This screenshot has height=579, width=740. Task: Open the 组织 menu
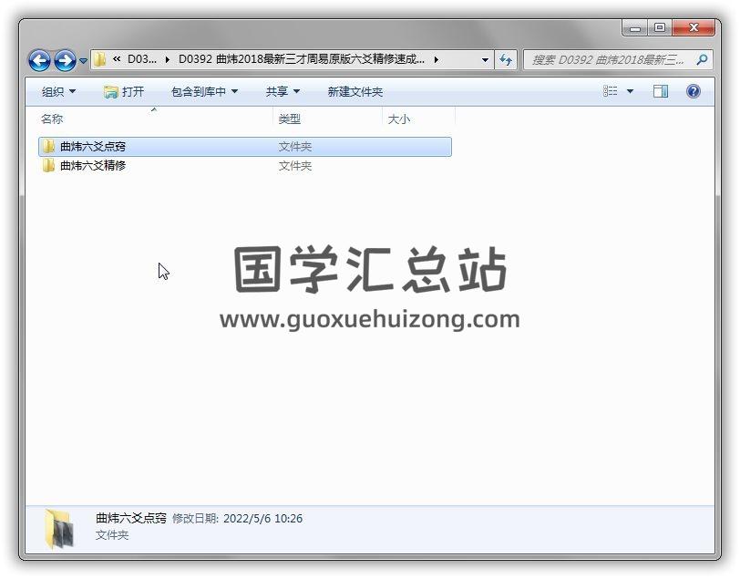(x=58, y=91)
